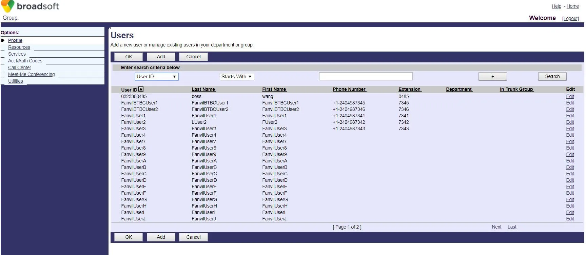
Task: Go to Next page of users
Action: click(x=496, y=227)
